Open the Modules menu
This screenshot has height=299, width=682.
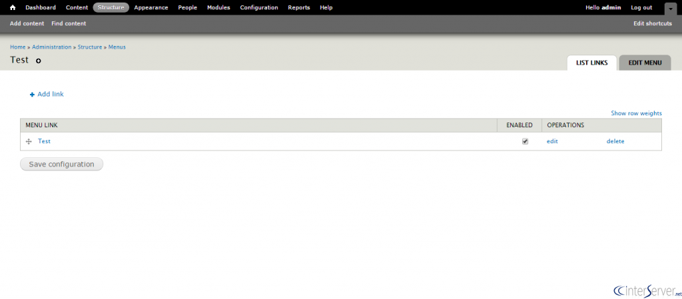click(218, 7)
